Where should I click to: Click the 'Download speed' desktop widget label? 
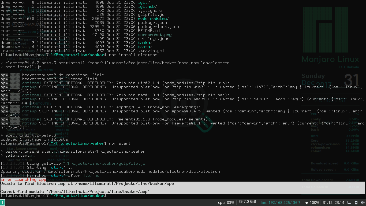(x=326, y=163)
